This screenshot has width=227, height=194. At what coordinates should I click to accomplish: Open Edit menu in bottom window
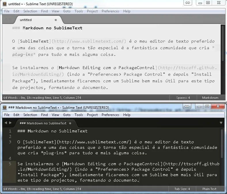[x=16, y=115]
